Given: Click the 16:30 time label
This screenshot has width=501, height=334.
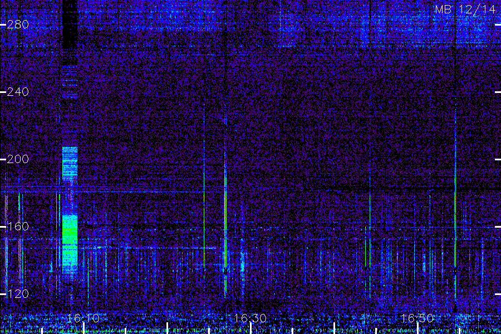Looking at the screenshot, I should [250, 318].
